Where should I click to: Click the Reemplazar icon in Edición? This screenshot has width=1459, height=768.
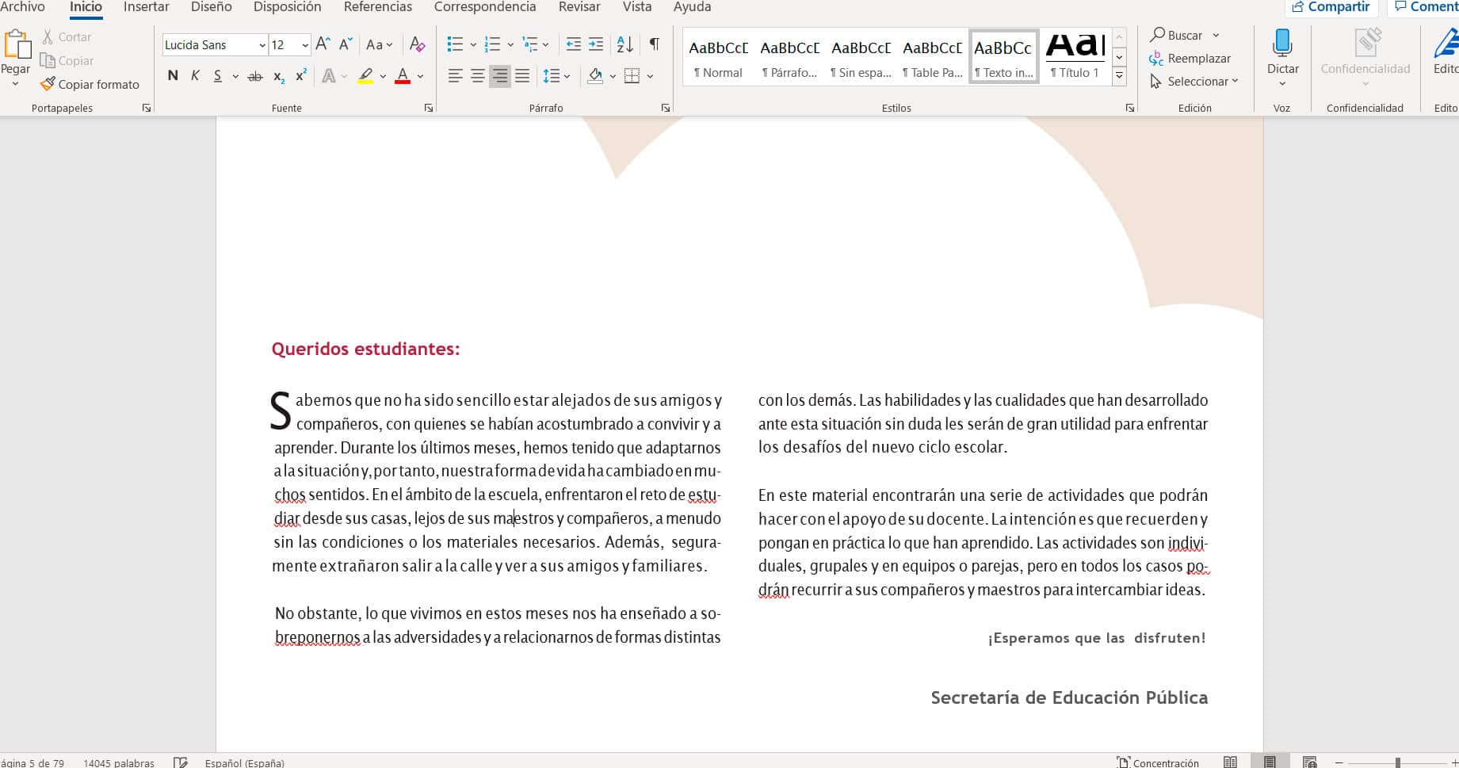pyautogui.click(x=1156, y=59)
